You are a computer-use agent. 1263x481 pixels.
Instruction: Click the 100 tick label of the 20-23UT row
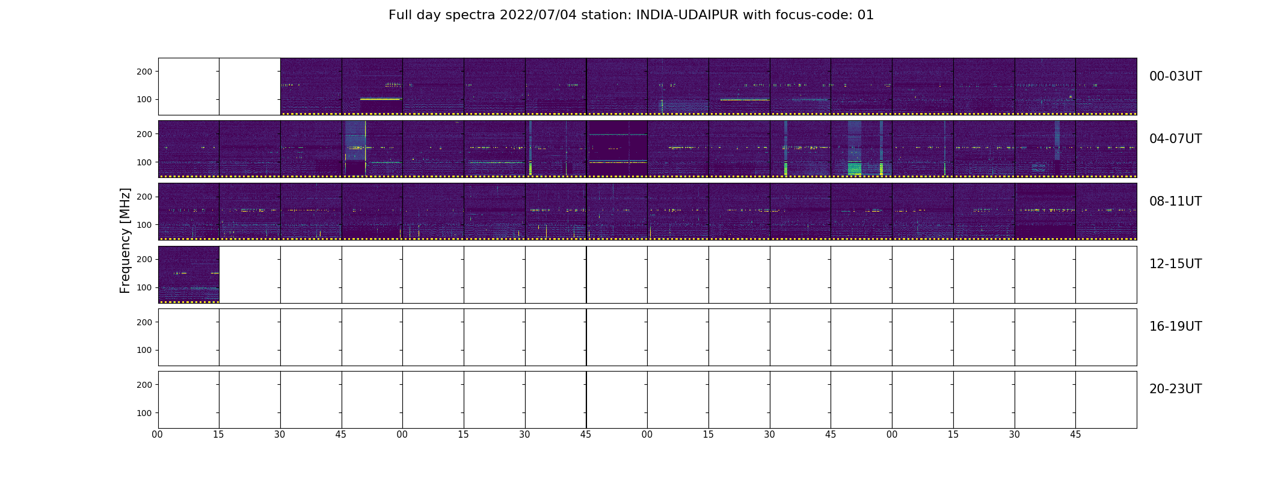pos(144,413)
